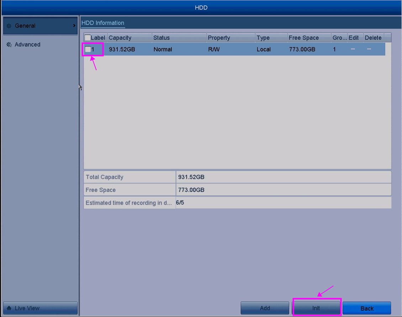This screenshot has width=402, height=317.
Task: Tick the select-all checkbox in Label header
Action: coord(88,38)
